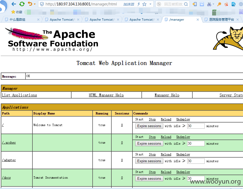Refresh the page with the green arrows icon

(x=22, y=4)
